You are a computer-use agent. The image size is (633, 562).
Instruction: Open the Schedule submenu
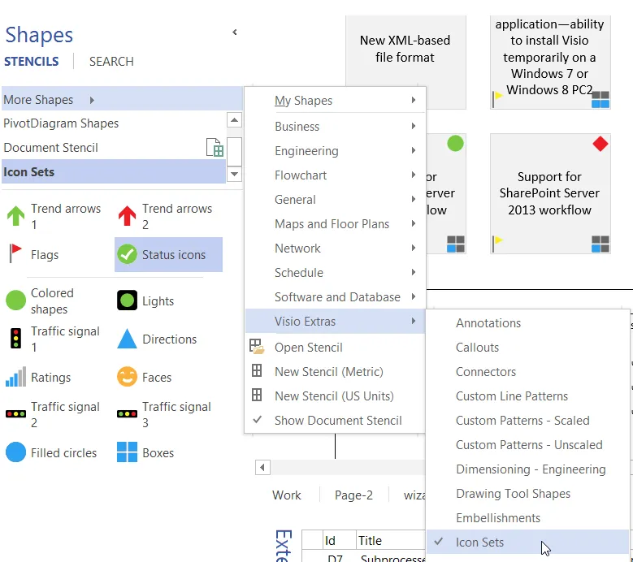335,273
